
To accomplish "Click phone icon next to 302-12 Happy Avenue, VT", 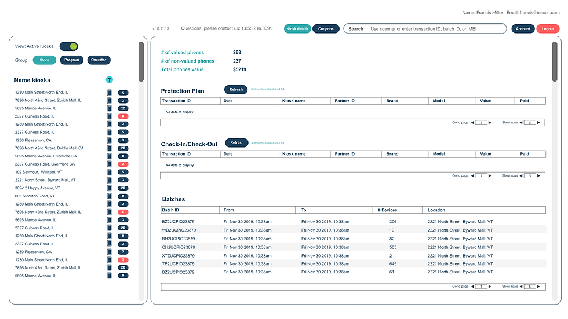I will click(110, 188).
